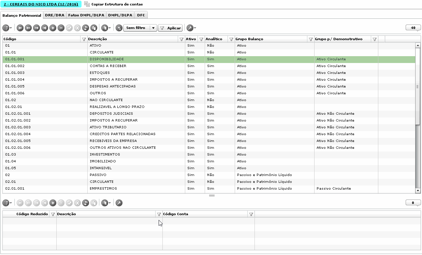Screen dimensions: 422x255
Task: Click Copiar Estrutura de contas link
Action: [x=117, y=4]
